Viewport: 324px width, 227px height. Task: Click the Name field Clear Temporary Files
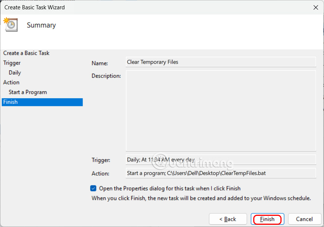[x=221, y=62]
